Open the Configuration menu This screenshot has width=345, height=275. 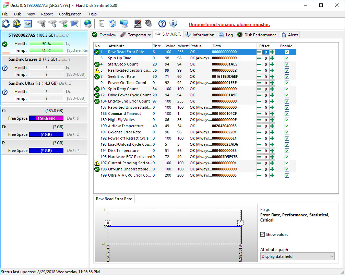tap(70, 14)
